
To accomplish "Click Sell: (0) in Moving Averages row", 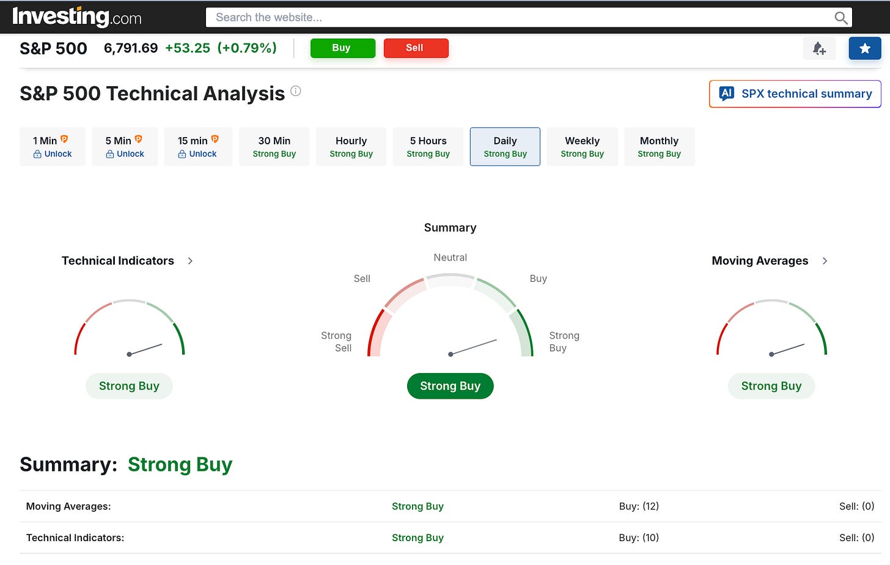I will [857, 506].
